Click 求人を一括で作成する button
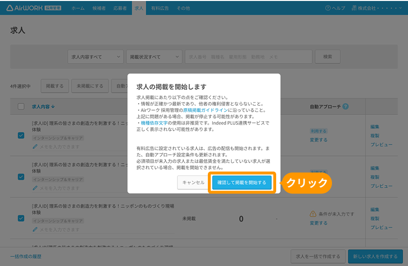This screenshot has height=266, width=408. tap(318, 256)
